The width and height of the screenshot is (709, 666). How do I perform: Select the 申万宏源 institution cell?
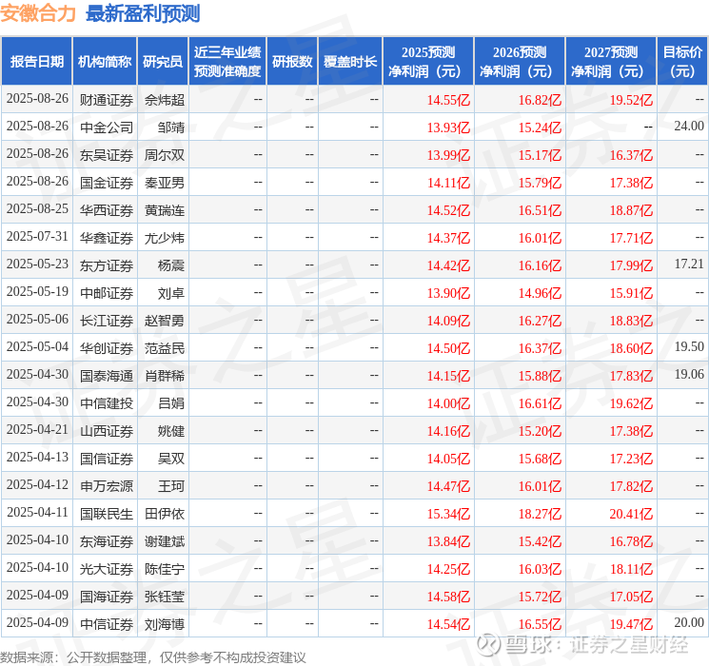coord(107,486)
